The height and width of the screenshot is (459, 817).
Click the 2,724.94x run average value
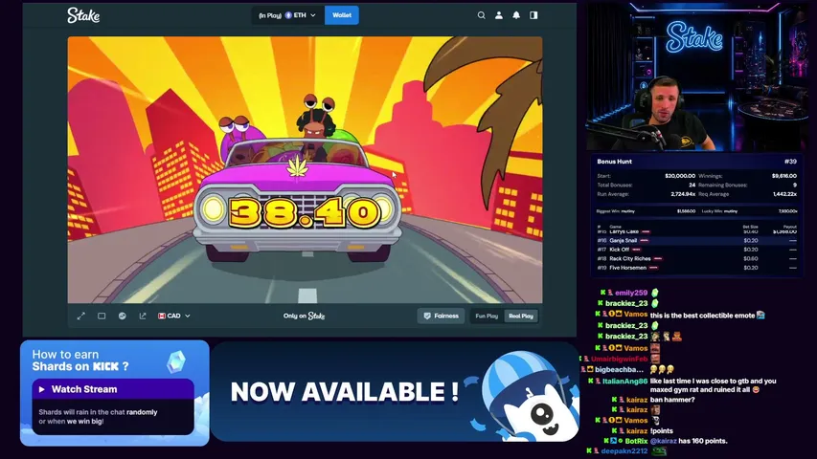(x=683, y=194)
